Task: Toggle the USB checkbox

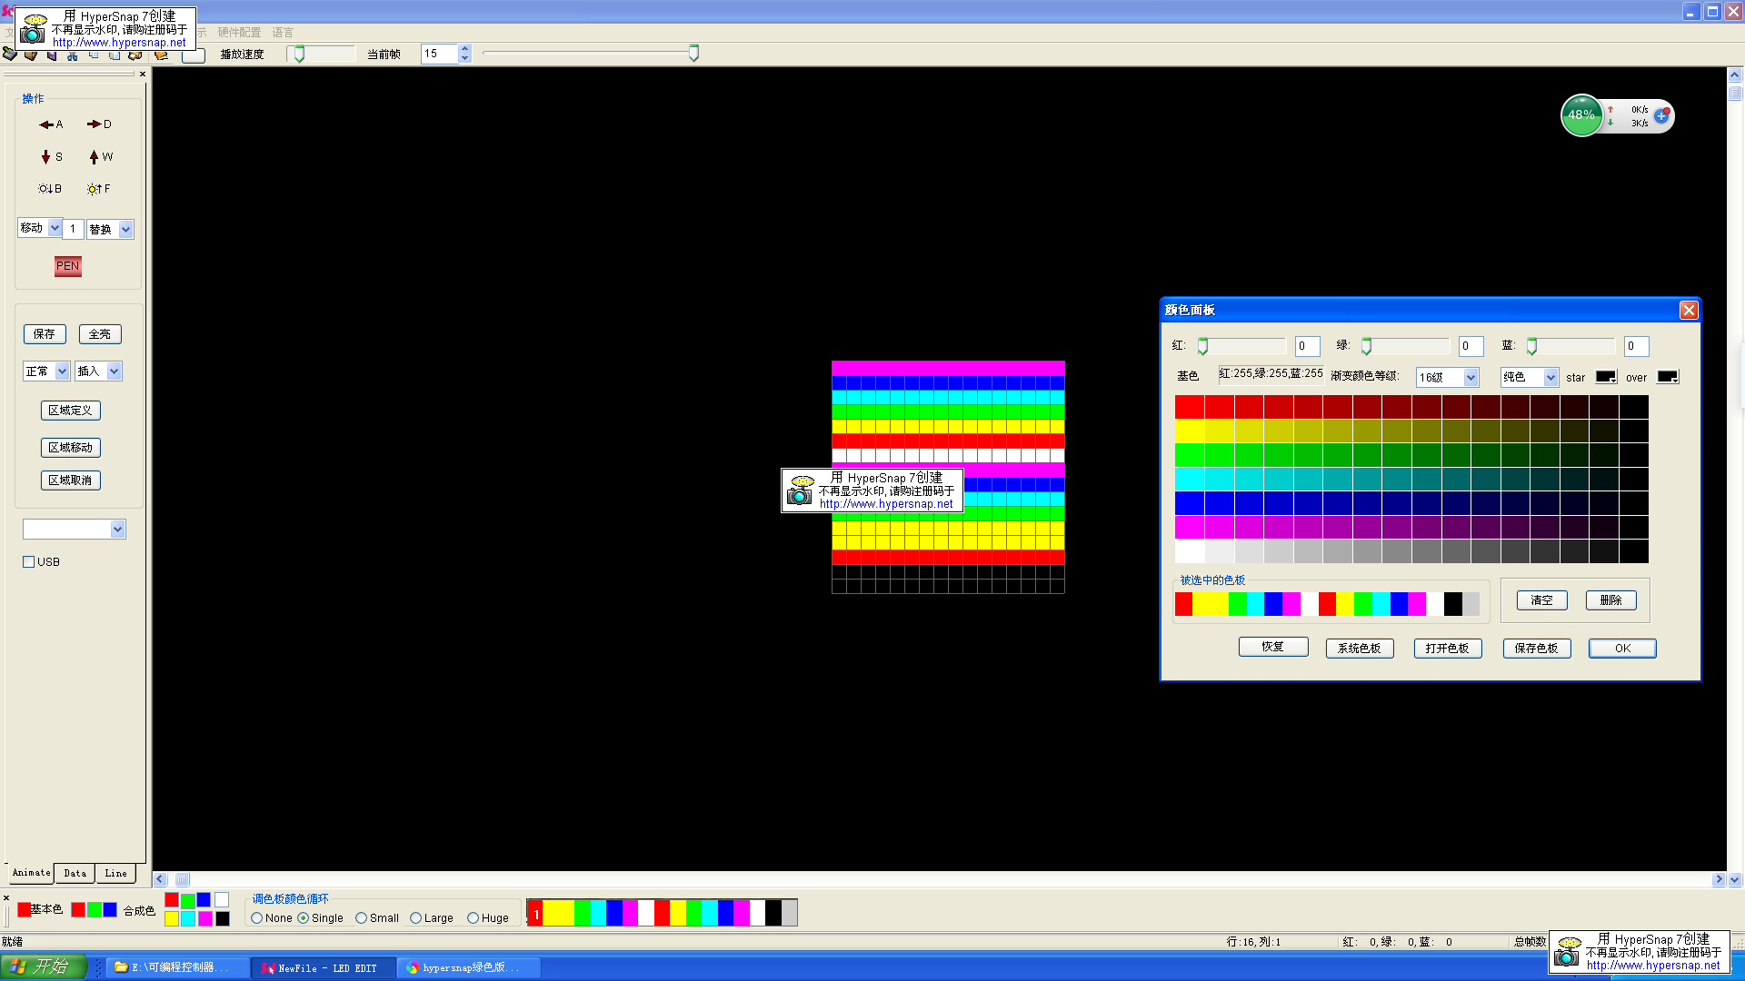Action: click(28, 562)
